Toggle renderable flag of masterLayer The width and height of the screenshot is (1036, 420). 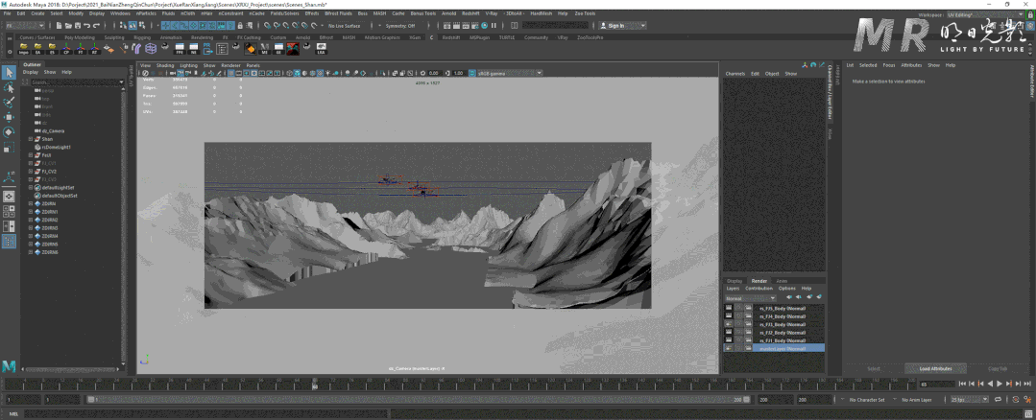tap(729, 348)
